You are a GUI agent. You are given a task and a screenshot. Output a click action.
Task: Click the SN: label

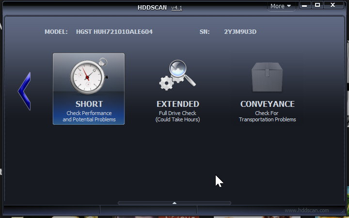click(x=205, y=32)
